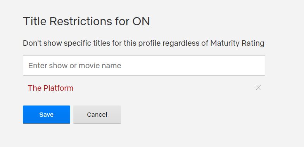The width and height of the screenshot is (304, 147).
Task: Confirm restrictions with the blue Save button
Action: pos(47,115)
